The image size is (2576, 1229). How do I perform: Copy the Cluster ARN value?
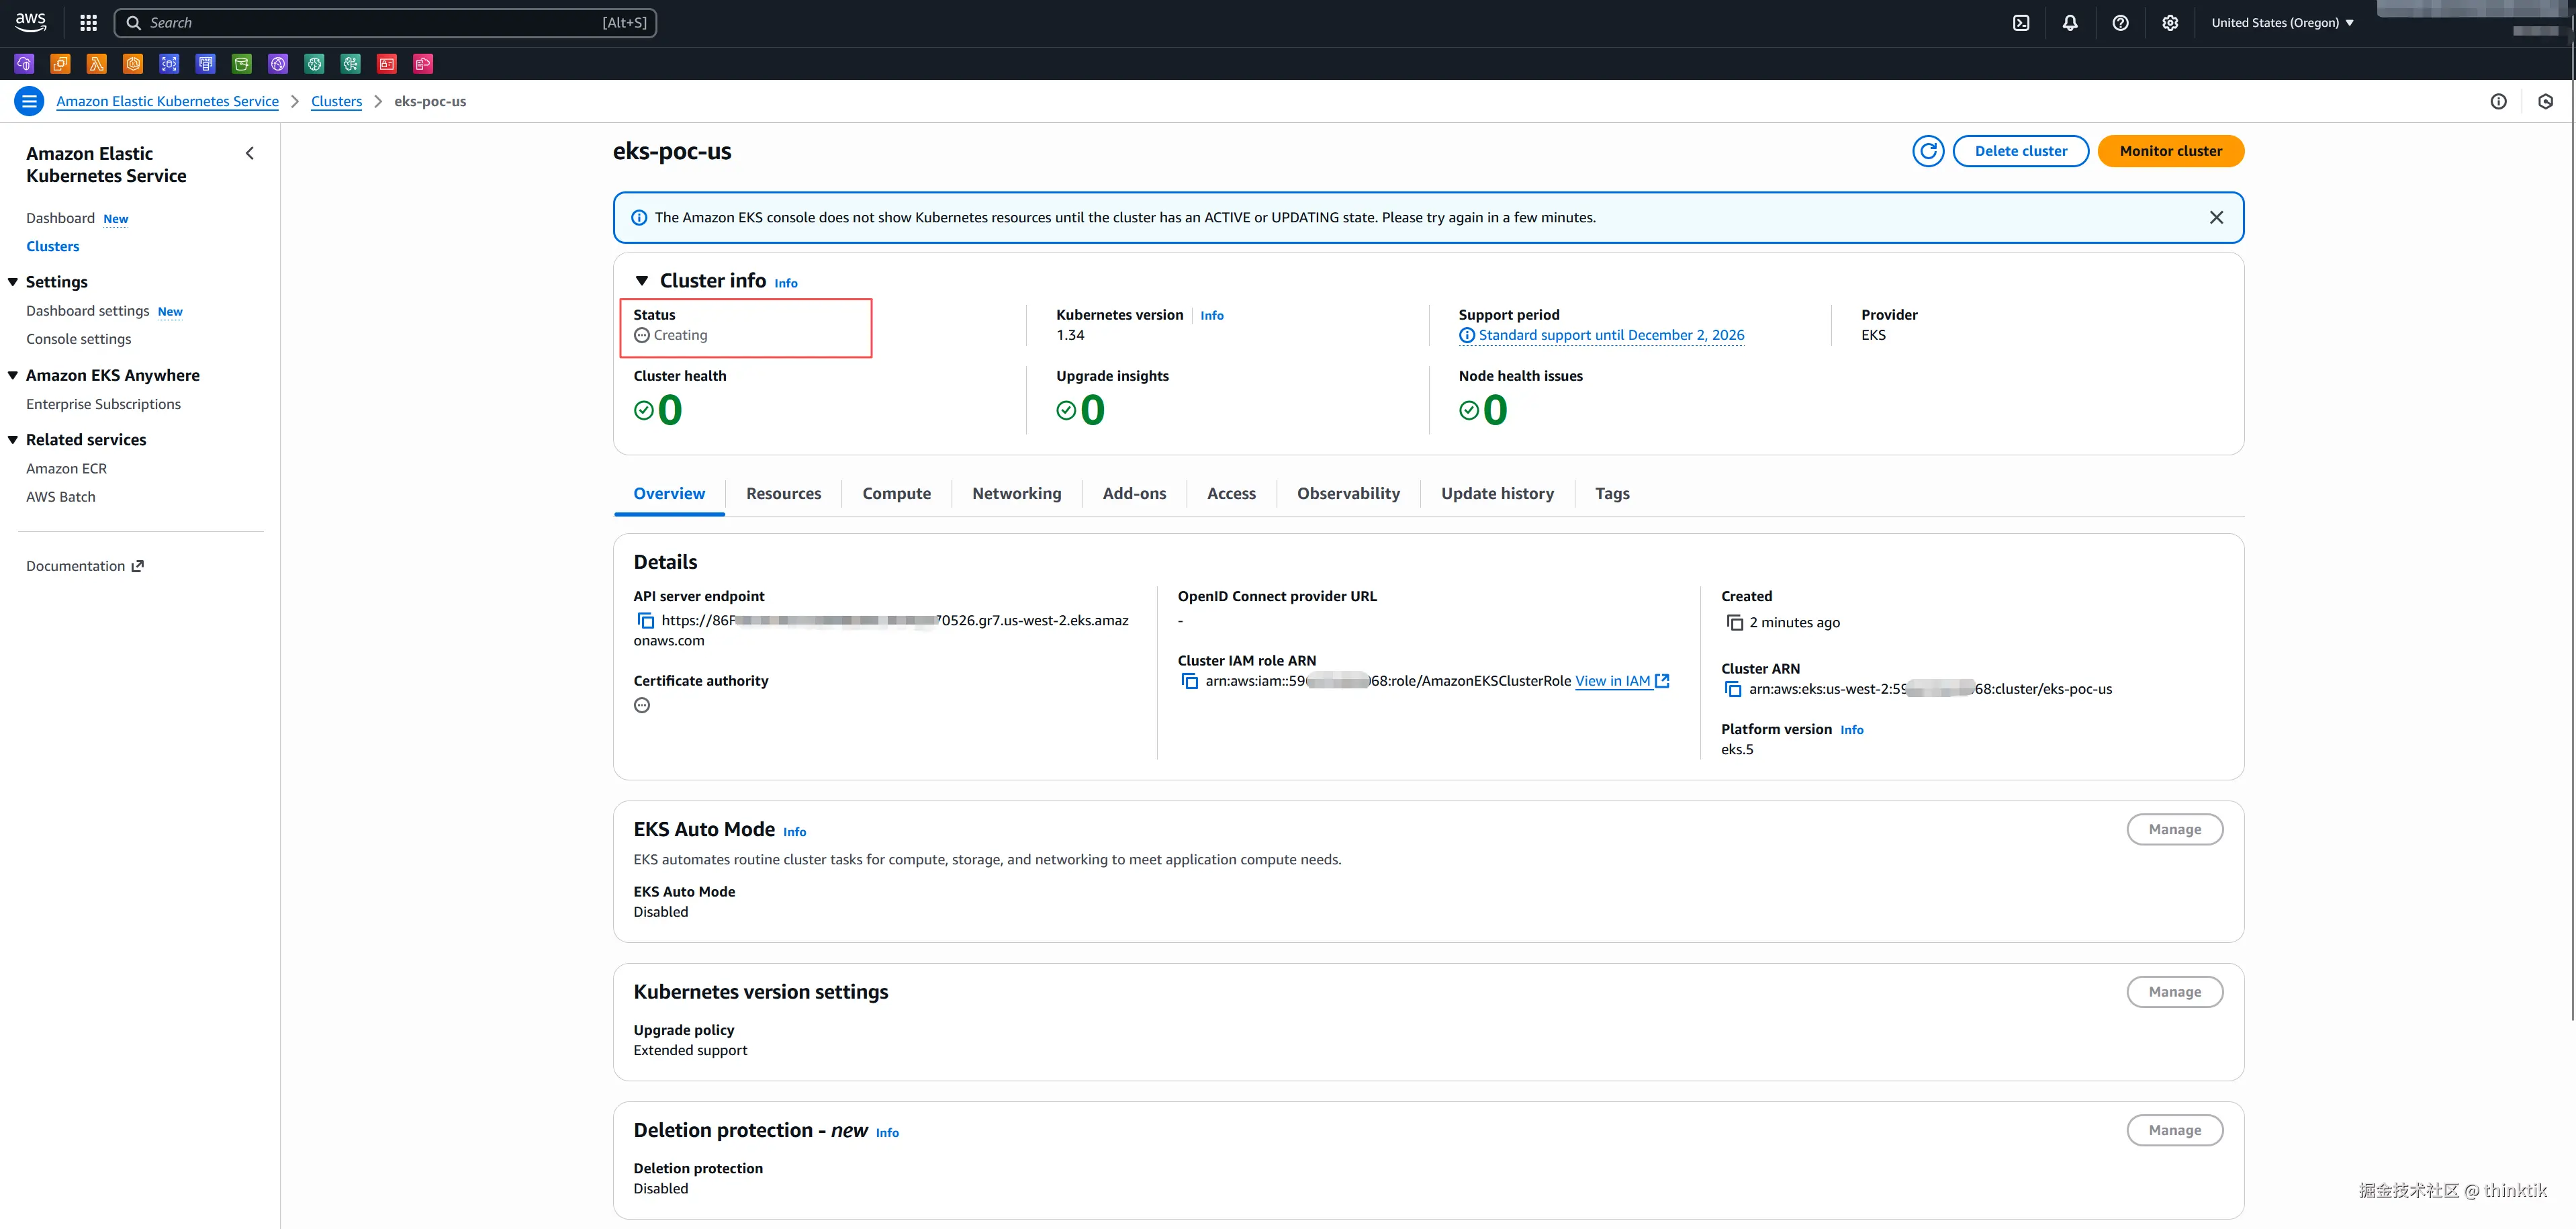pos(1733,689)
